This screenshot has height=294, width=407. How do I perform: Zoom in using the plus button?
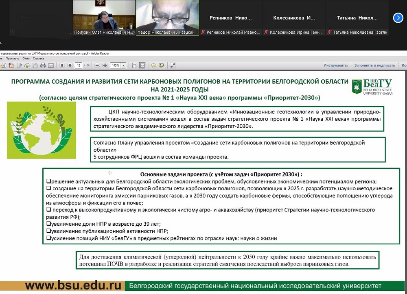click(x=105, y=65)
